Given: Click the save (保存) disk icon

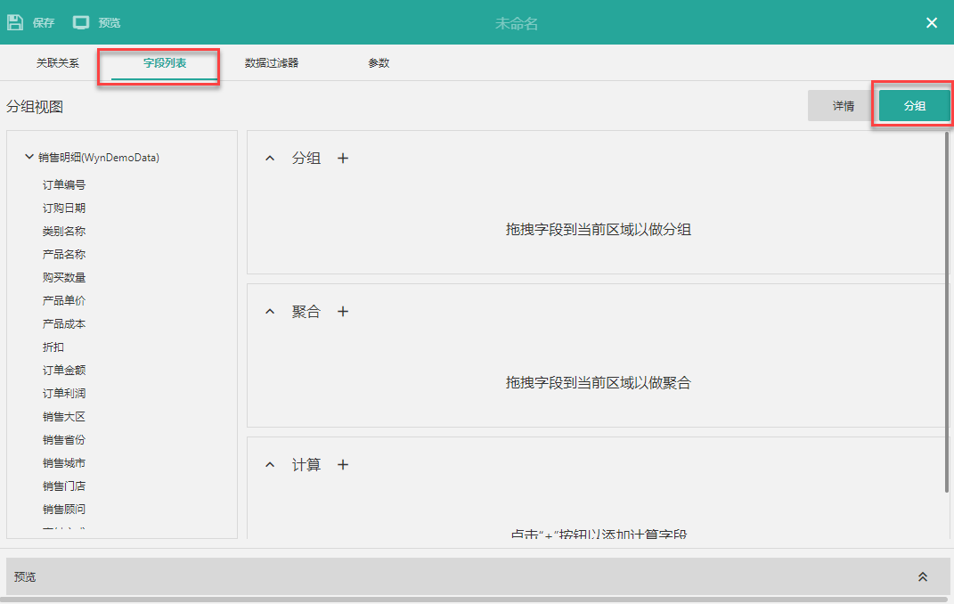Looking at the screenshot, I should tap(15, 22).
